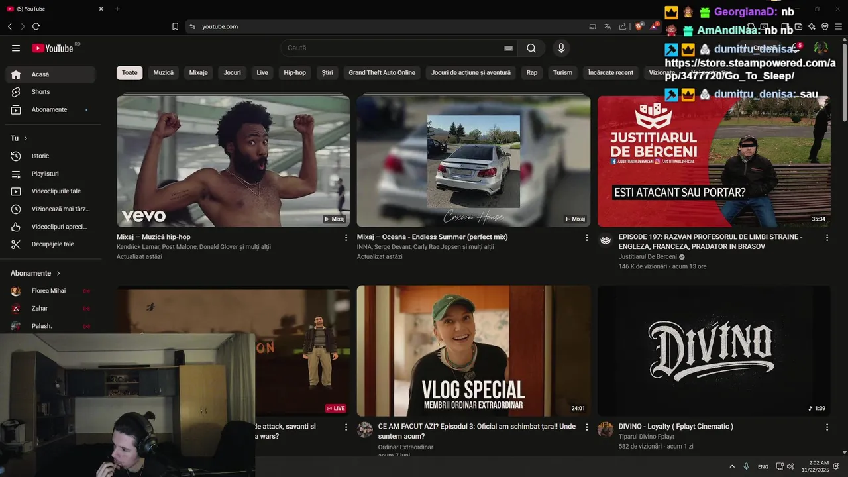Open options menu for Mixaj – Oceana Endless Summer
Screen dimensions: 848x477
(586, 237)
